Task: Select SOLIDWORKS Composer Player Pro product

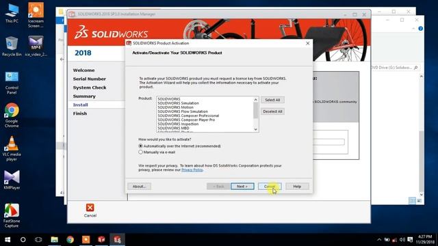Action: pos(186,120)
